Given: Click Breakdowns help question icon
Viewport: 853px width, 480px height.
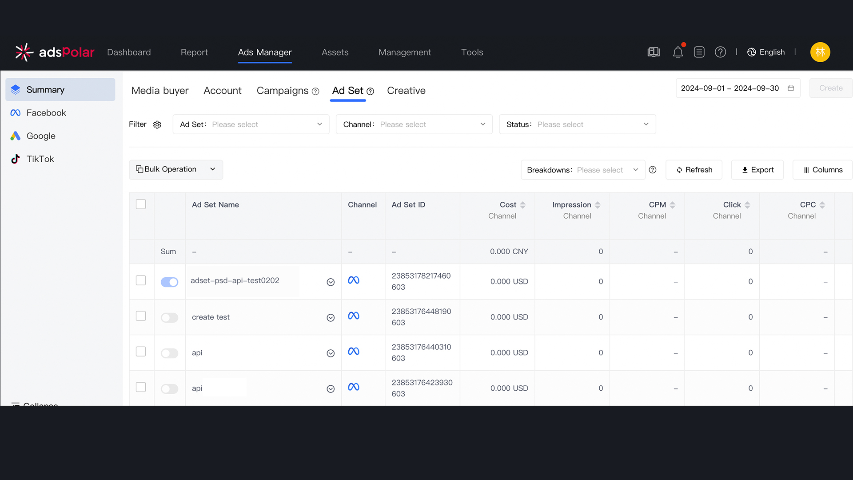Looking at the screenshot, I should pyautogui.click(x=653, y=170).
